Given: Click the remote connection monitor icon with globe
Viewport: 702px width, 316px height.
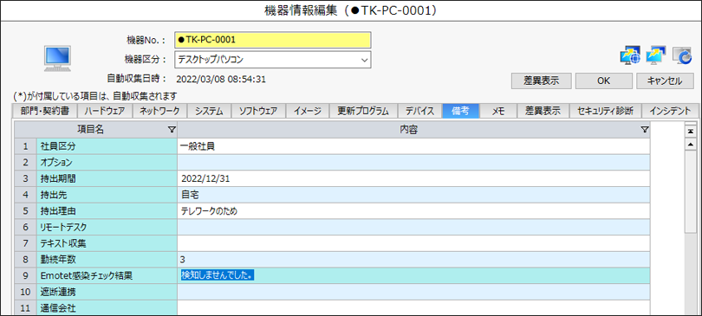Looking at the screenshot, I should pyautogui.click(x=630, y=55).
